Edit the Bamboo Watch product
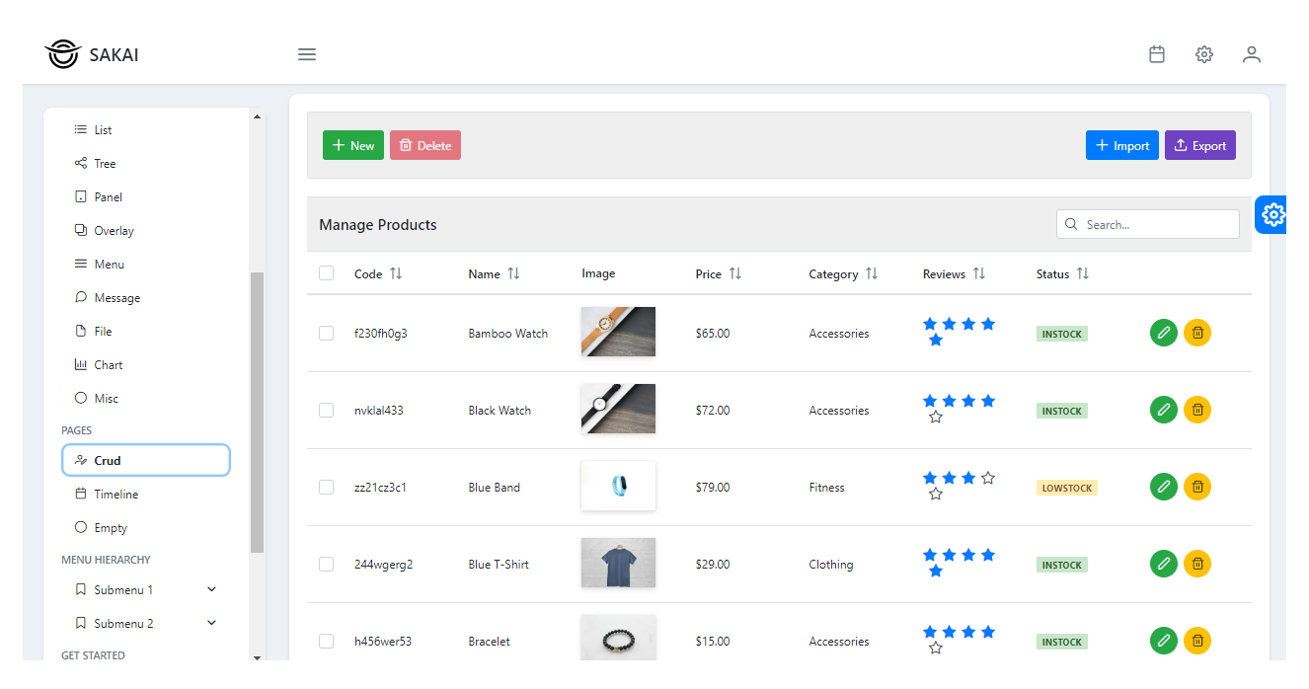Image resolution: width=1309 pixels, height=689 pixels. tap(1164, 333)
